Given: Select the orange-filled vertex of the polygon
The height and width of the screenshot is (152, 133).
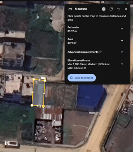Looking at the screenshot, I should tap(43, 106).
